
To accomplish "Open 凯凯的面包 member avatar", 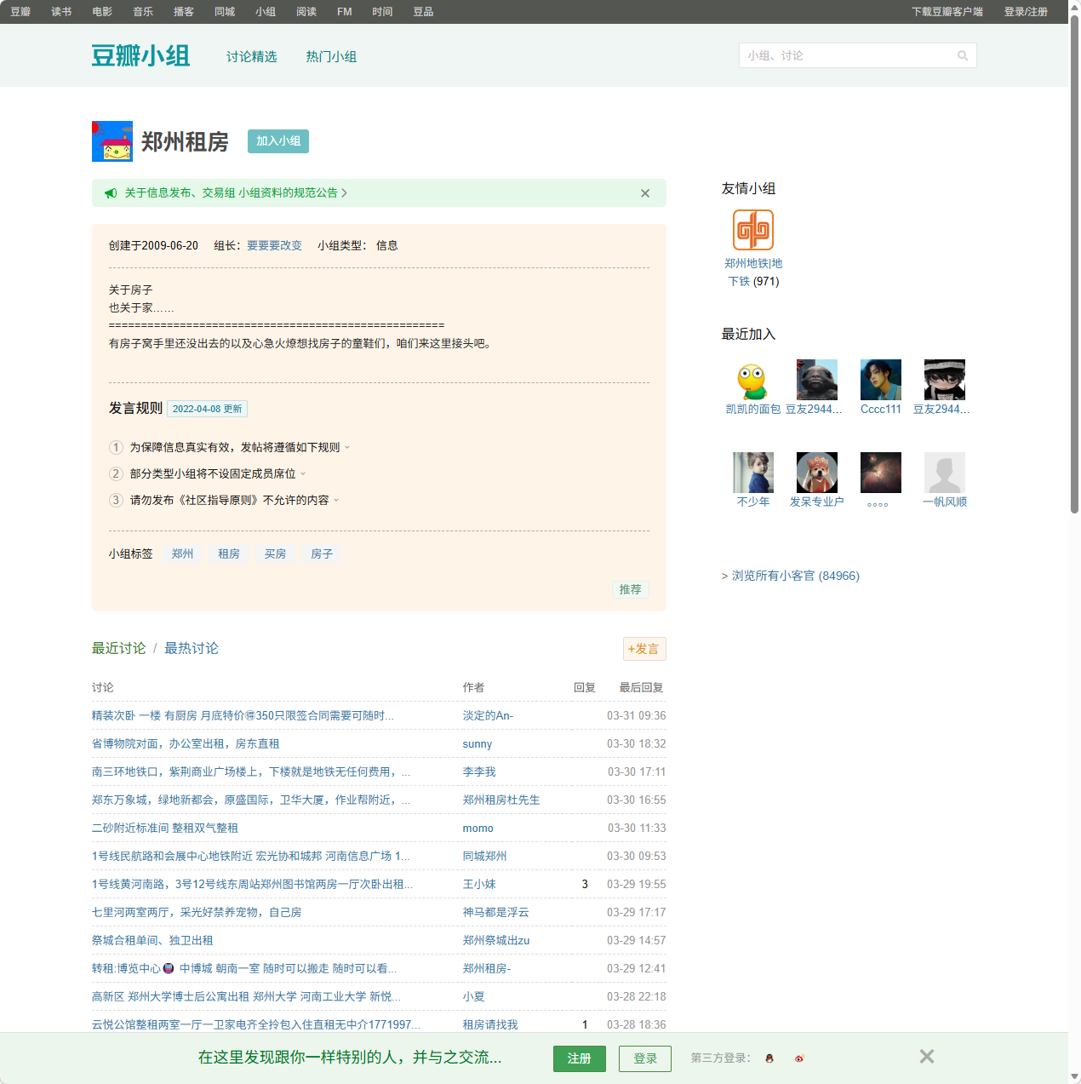I will 752,380.
